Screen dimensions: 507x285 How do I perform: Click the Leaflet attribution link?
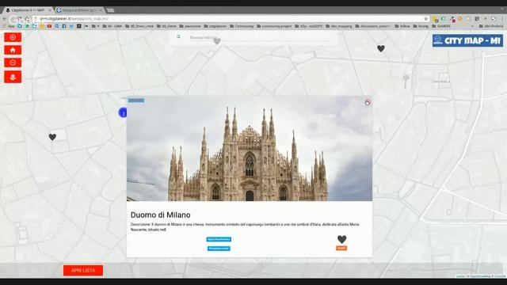coord(461,276)
